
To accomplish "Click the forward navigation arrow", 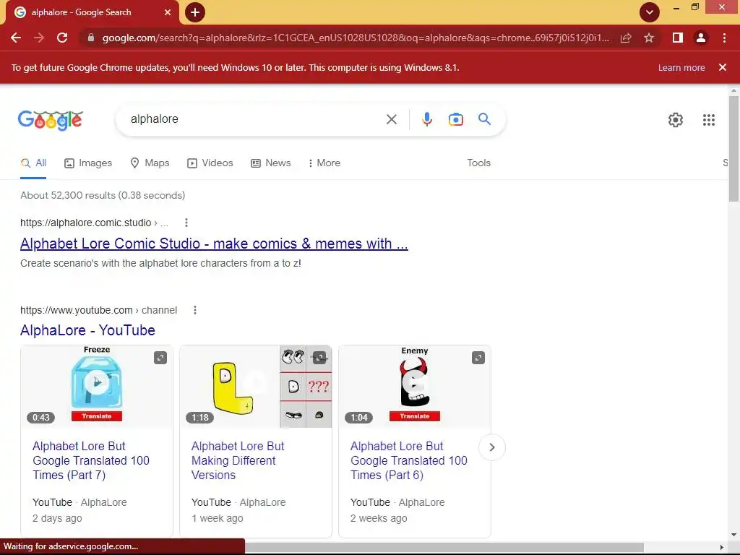I will coord(39,38).
